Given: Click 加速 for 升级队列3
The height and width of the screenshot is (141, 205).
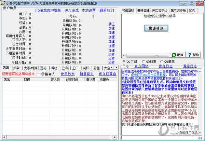Looking at the screenshot, I should pyautogui.click(x=111, y=37).
